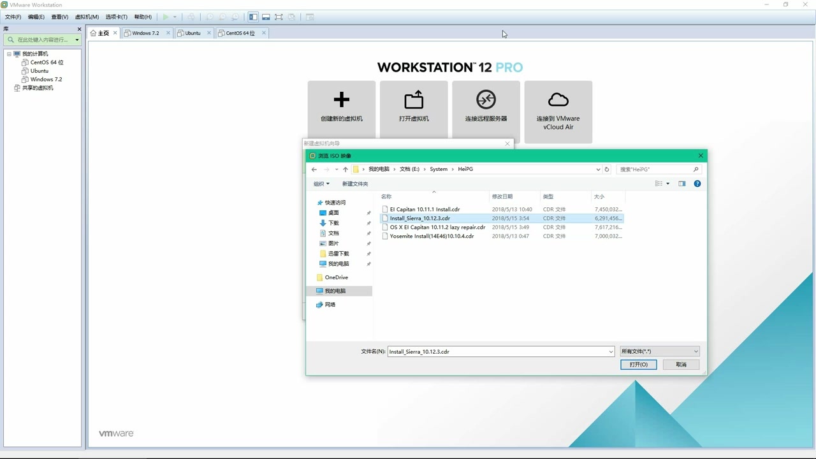Open the power options dropdown arrow beside play
This screenshot has width=816, height=459.
click(175, 17)
